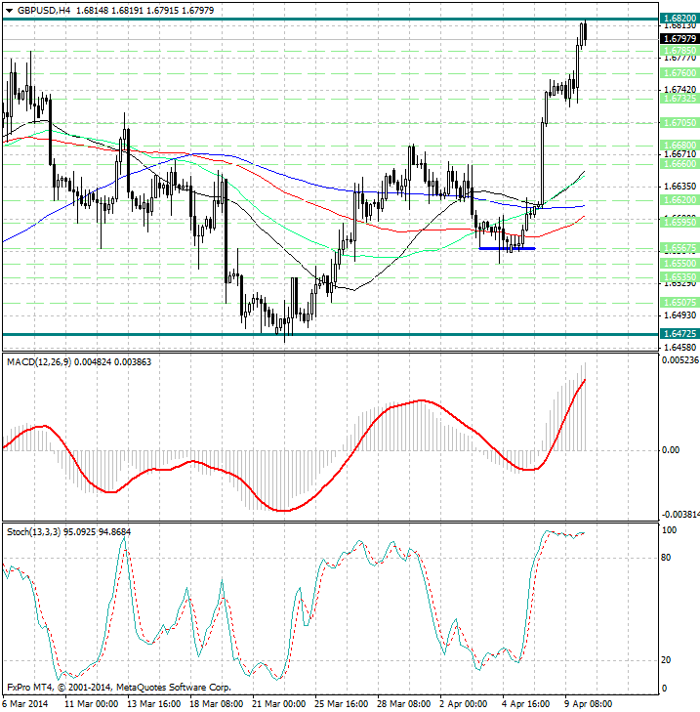
Task: Click the short blue horizontal support line
Action: point(507,248)
